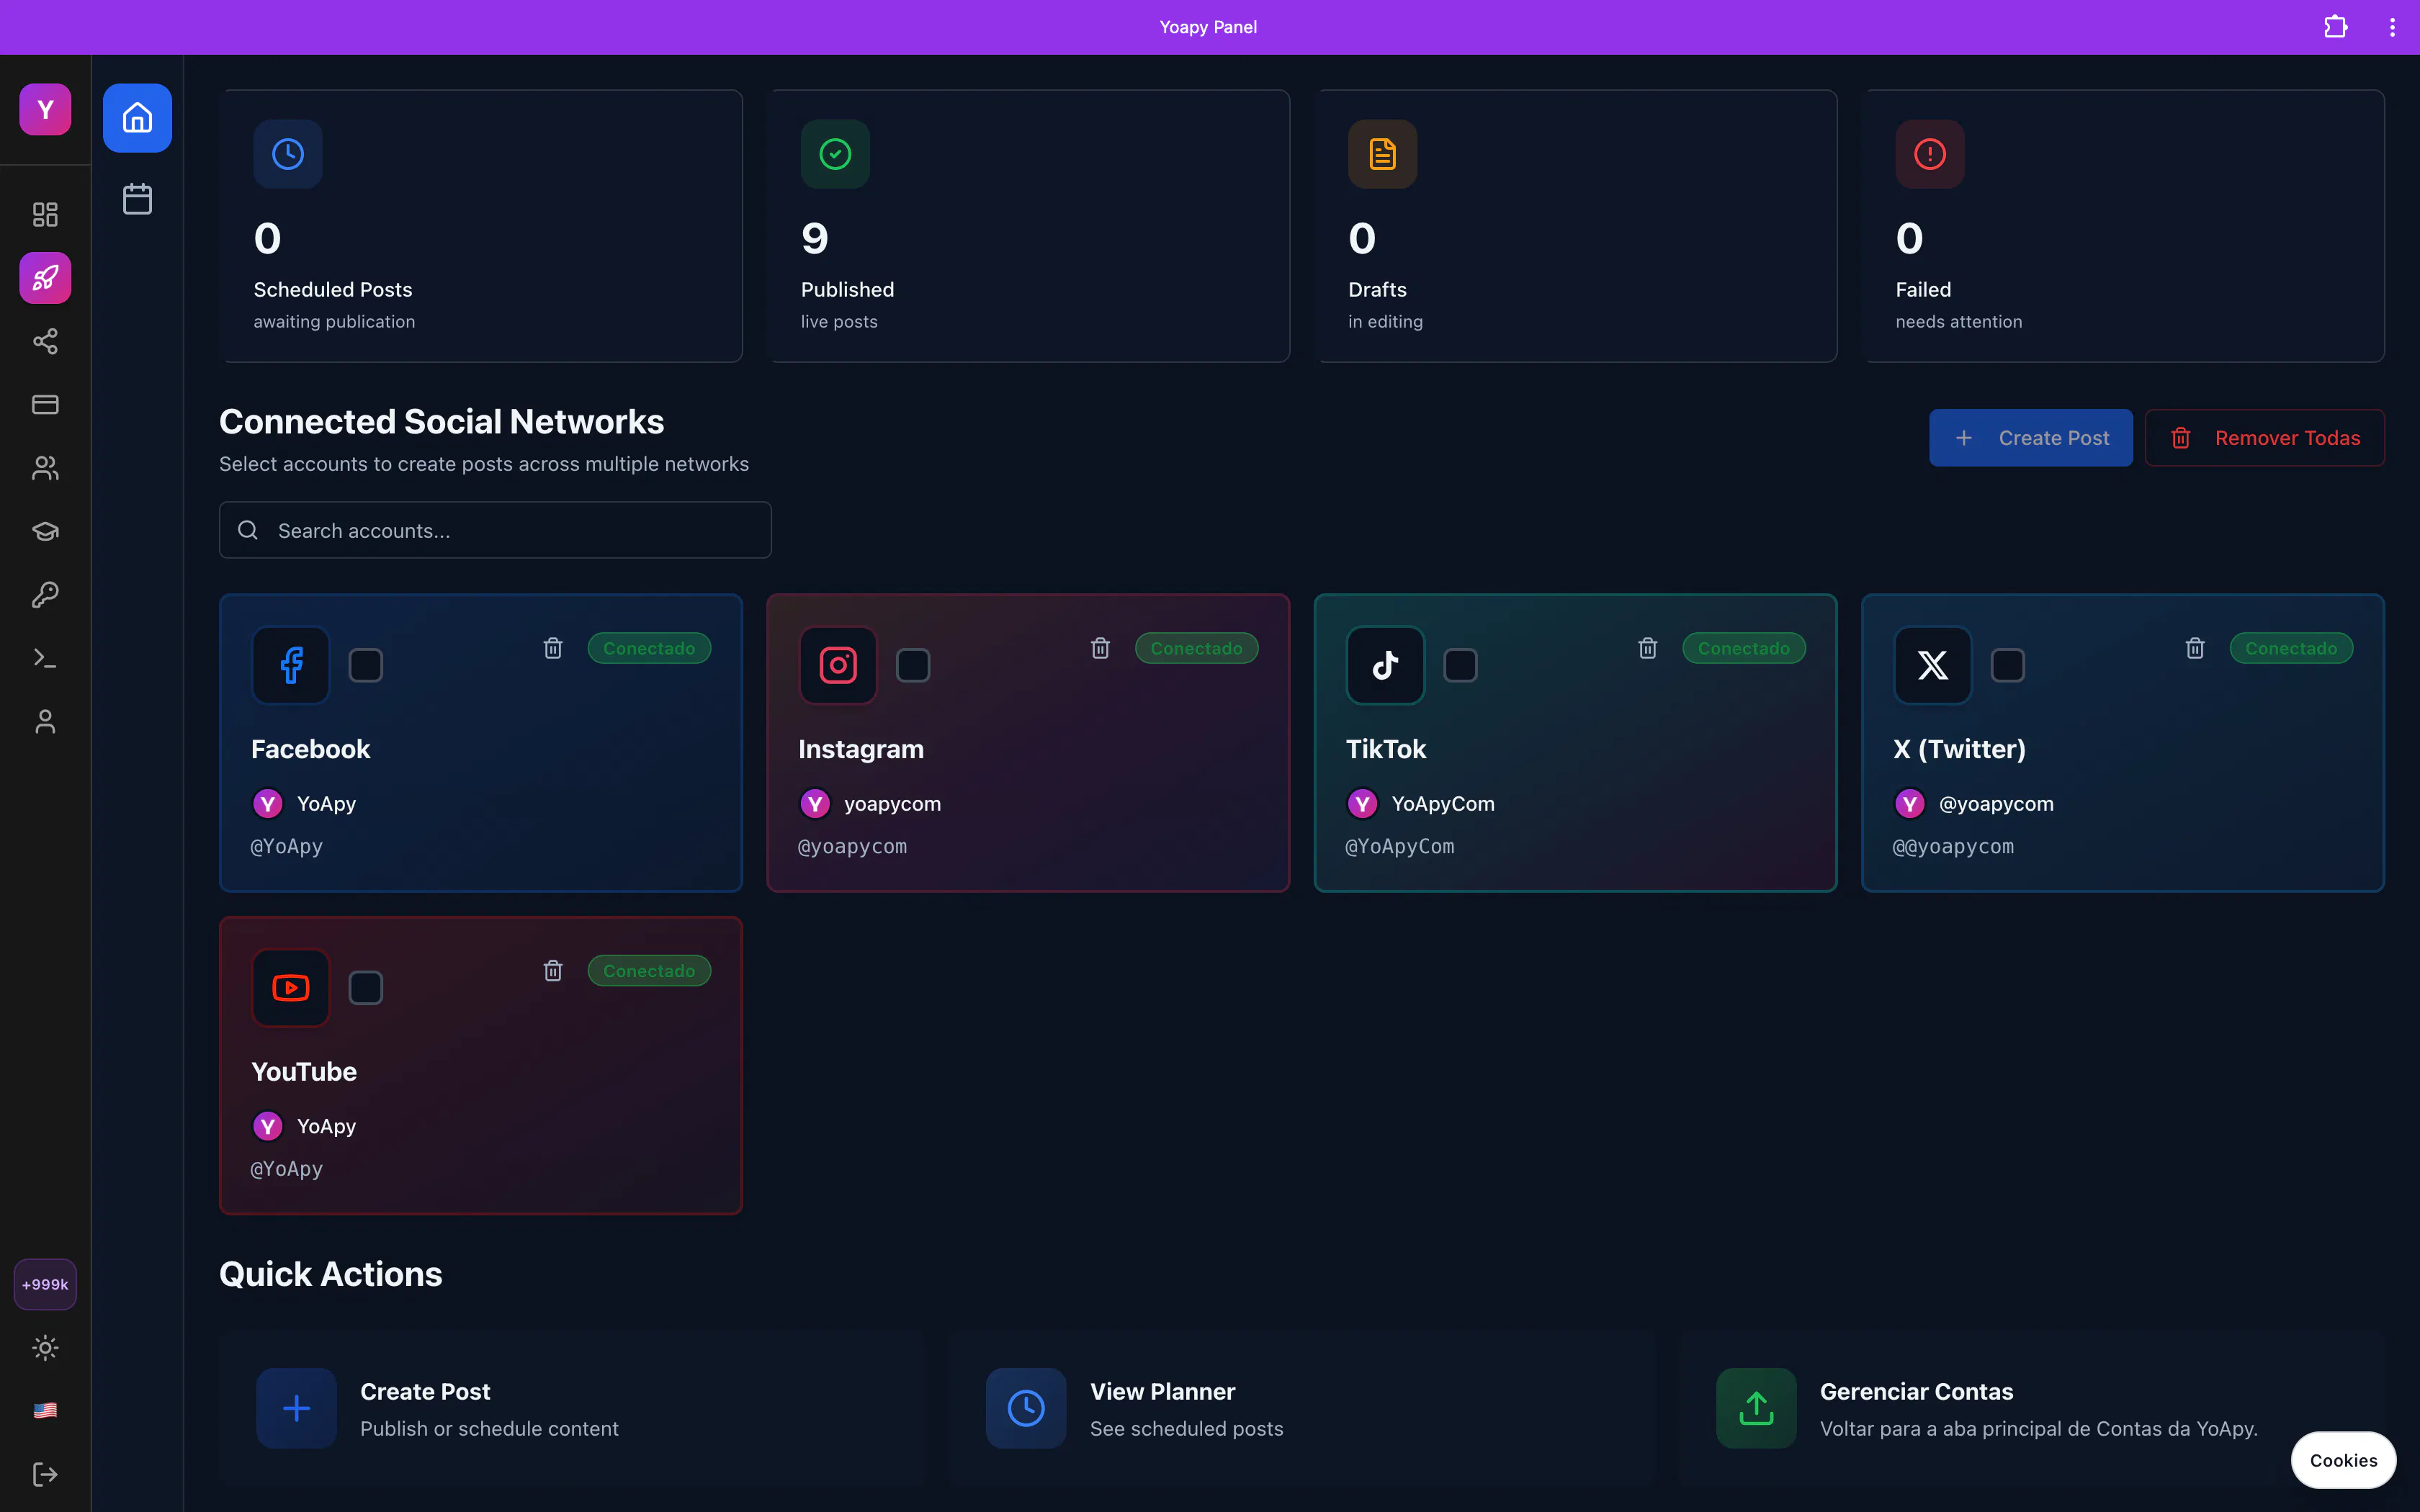2420x1512 pixels.
Task: Click the Drafts document icon
Action: [x=1382, y=154]
